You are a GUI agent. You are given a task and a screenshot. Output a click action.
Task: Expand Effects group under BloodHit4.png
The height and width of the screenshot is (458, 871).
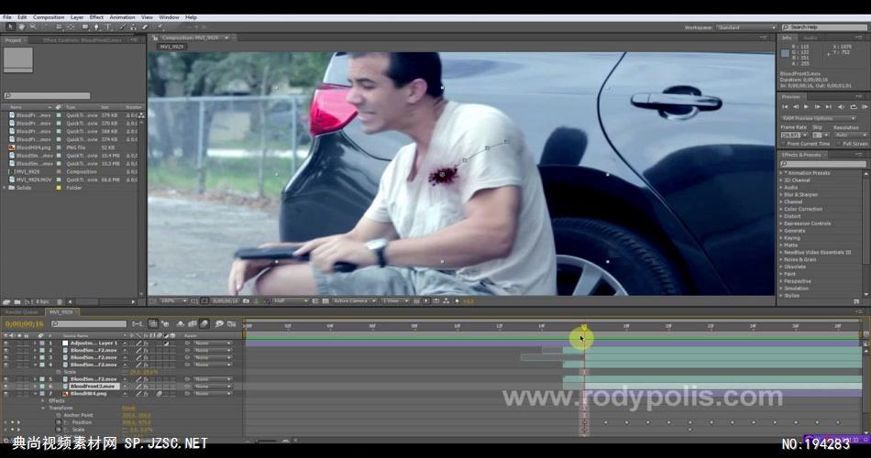click(43, 401)
